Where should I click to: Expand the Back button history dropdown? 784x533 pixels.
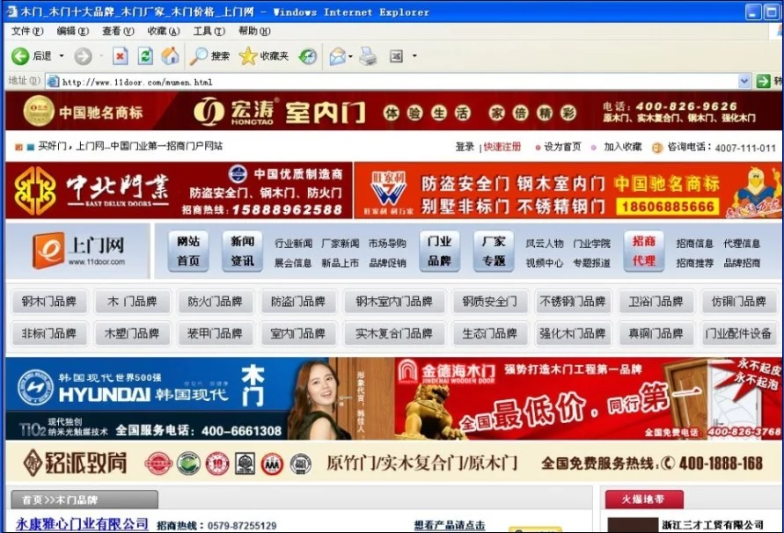[x=62, y=56]
